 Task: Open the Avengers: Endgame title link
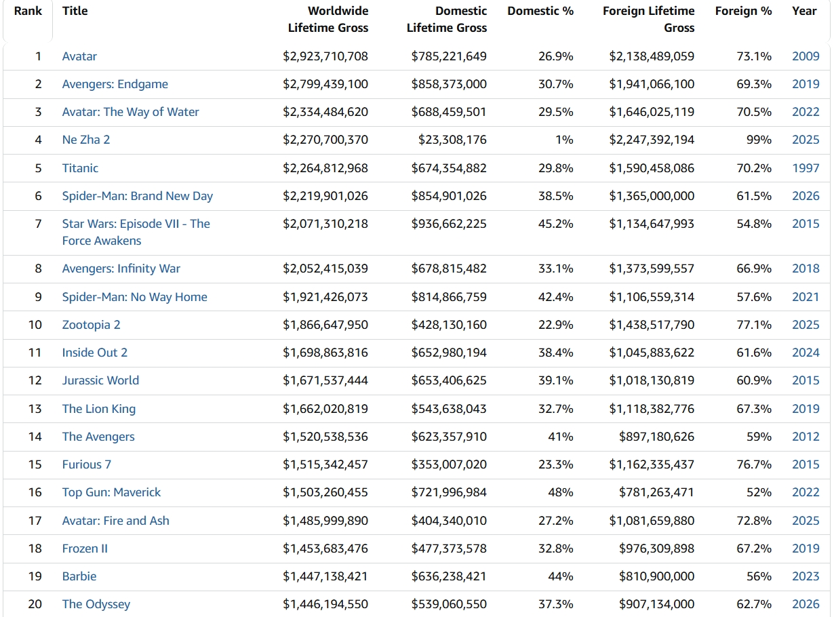[x=115, y=84]
